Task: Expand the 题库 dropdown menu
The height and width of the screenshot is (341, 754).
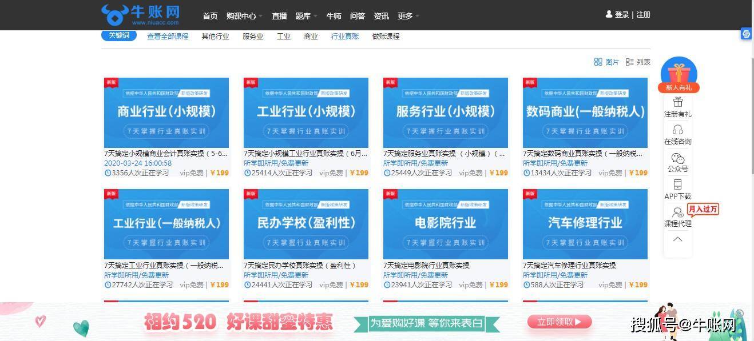Action: 306,16
